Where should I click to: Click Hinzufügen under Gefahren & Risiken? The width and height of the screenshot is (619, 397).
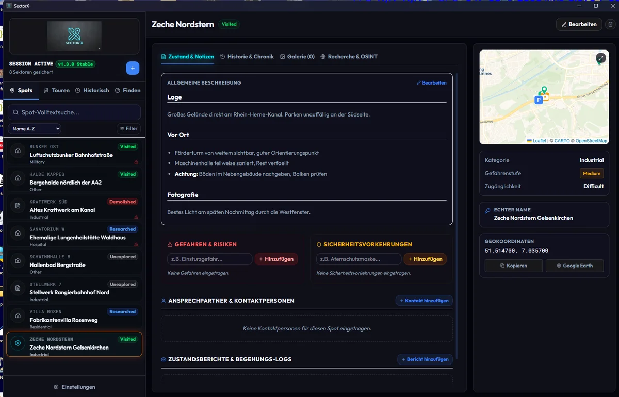pyautogui.click(x=276, y=259)
